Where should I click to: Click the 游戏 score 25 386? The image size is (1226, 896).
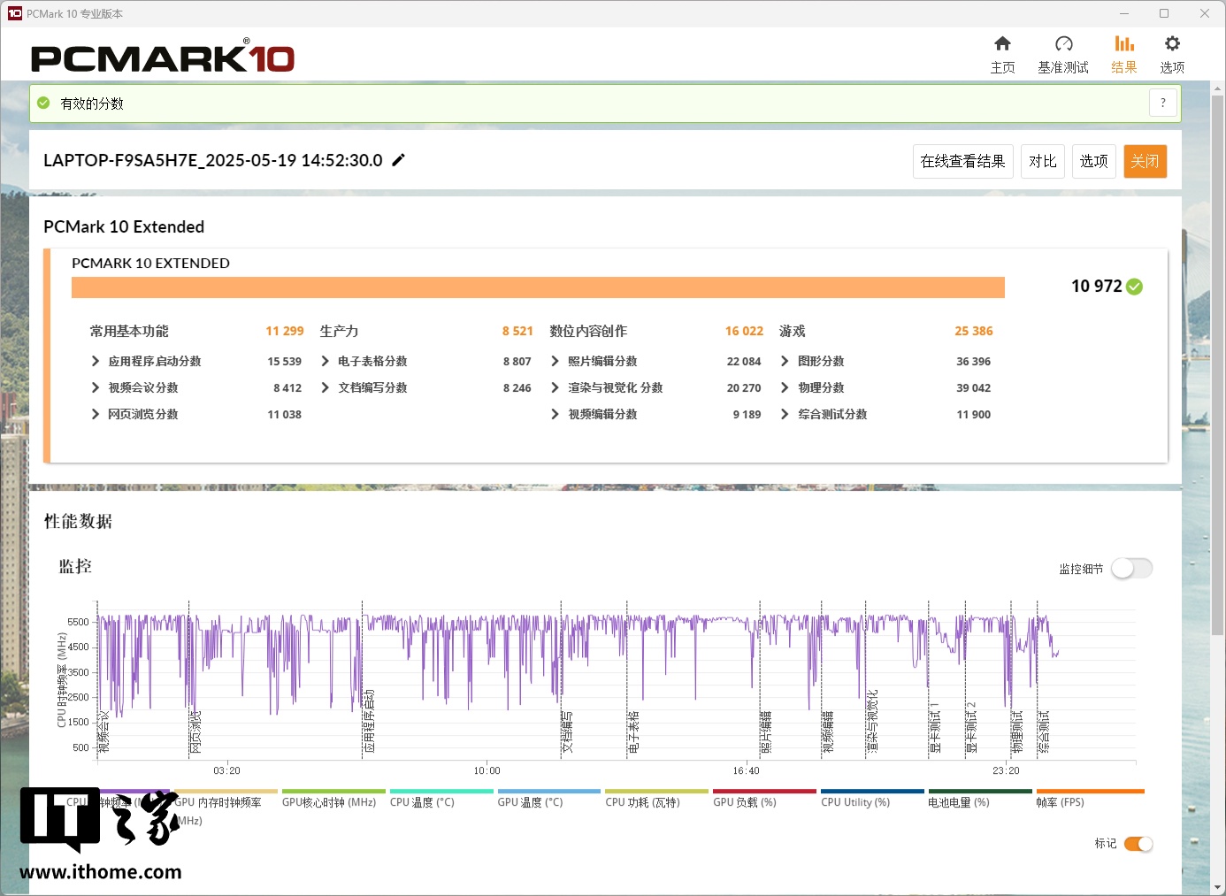pos(974,331)
